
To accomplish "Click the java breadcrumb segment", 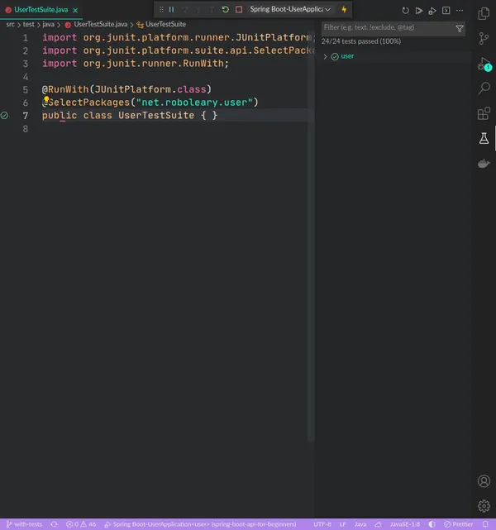I will 48,24.
